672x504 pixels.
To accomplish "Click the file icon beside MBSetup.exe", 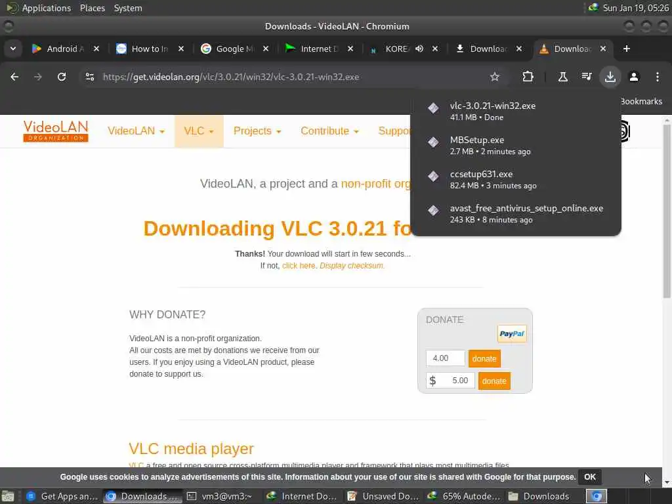I will pyautogui.click(x=433, y=142).
